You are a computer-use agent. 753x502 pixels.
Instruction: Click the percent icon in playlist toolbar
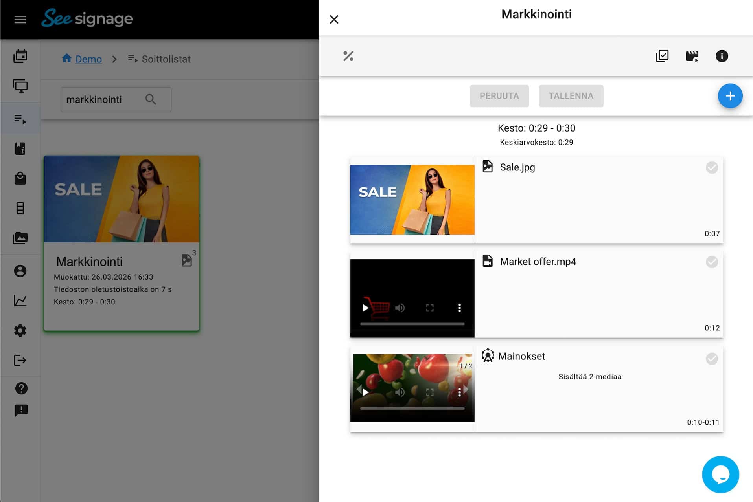pyautogui.click(x=348, y=56)
